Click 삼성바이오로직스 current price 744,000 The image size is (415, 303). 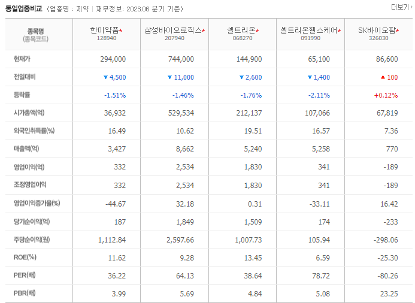click(181, 59)
